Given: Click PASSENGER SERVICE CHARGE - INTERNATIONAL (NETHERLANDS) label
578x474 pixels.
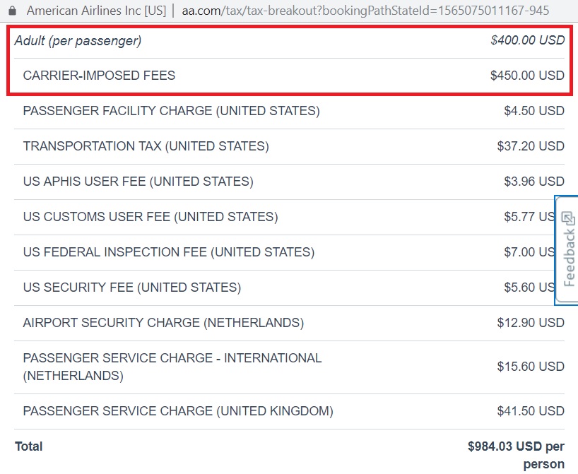Looking at the screenshot, I should coord(172,367).
